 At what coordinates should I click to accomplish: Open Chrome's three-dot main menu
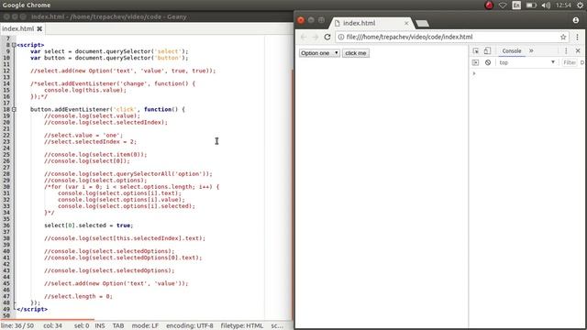click(577, 37)
